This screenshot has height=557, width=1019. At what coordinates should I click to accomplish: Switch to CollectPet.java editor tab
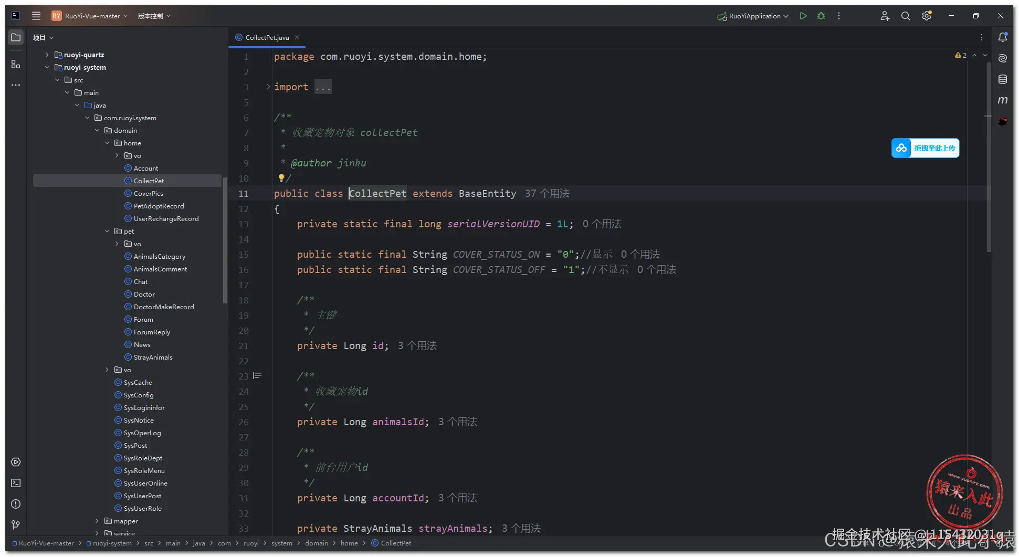[267, 37]
